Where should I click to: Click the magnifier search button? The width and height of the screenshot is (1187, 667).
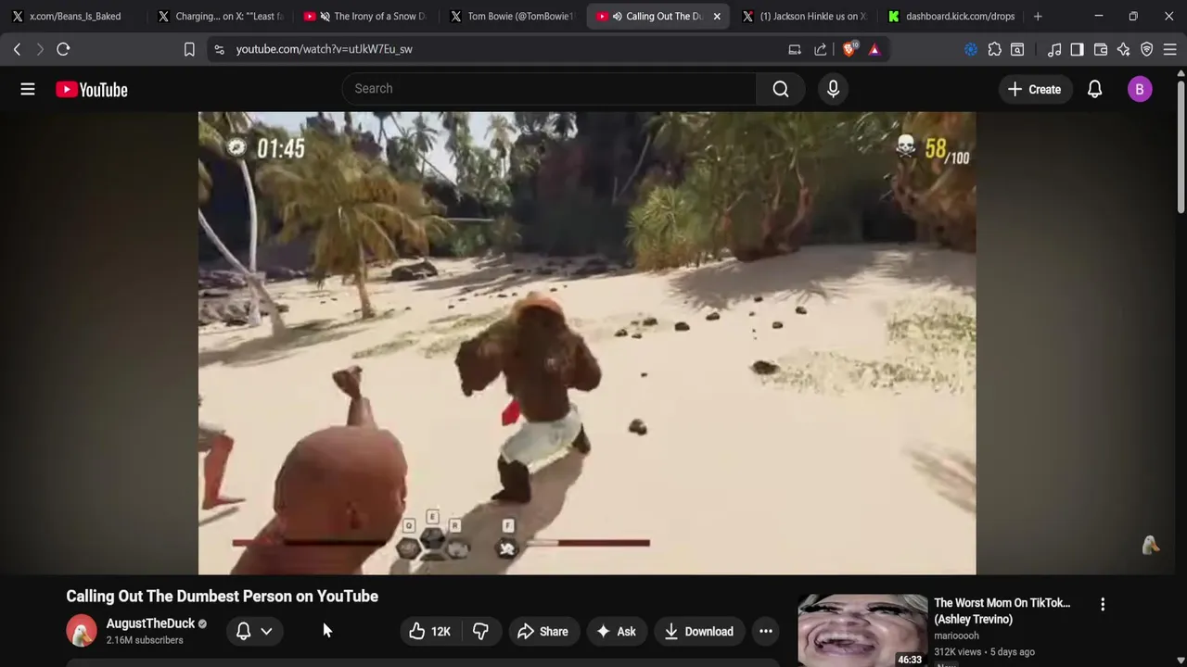[x=781, y=89]
